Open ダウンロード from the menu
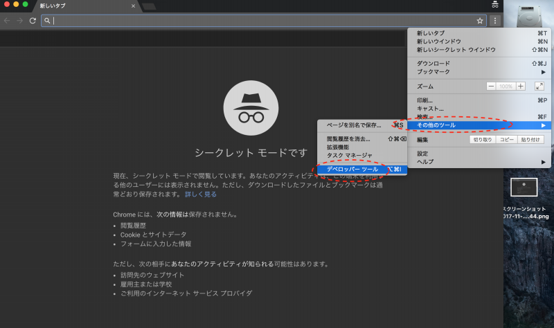Screen dimensions: 554x328 (x=479, y=64)
